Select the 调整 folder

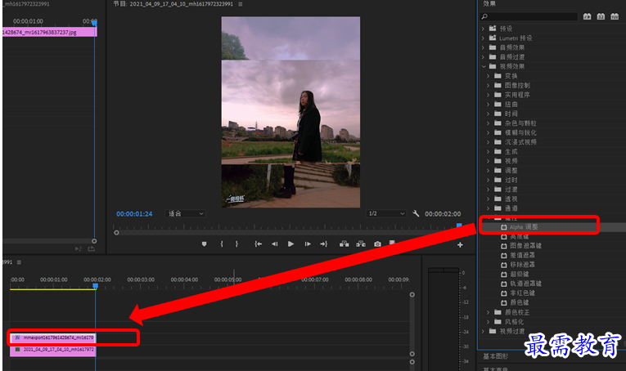[x=511, y=171]
